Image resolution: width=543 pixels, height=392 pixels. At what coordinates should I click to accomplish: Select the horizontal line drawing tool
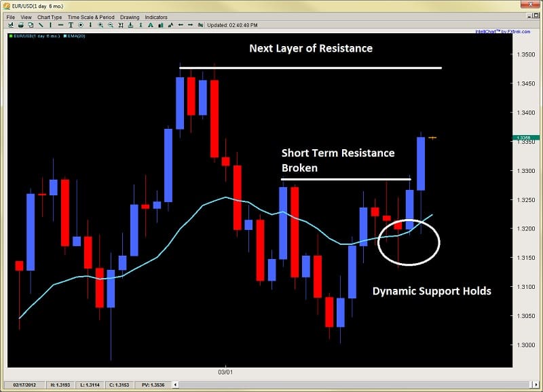click(60, 25)
